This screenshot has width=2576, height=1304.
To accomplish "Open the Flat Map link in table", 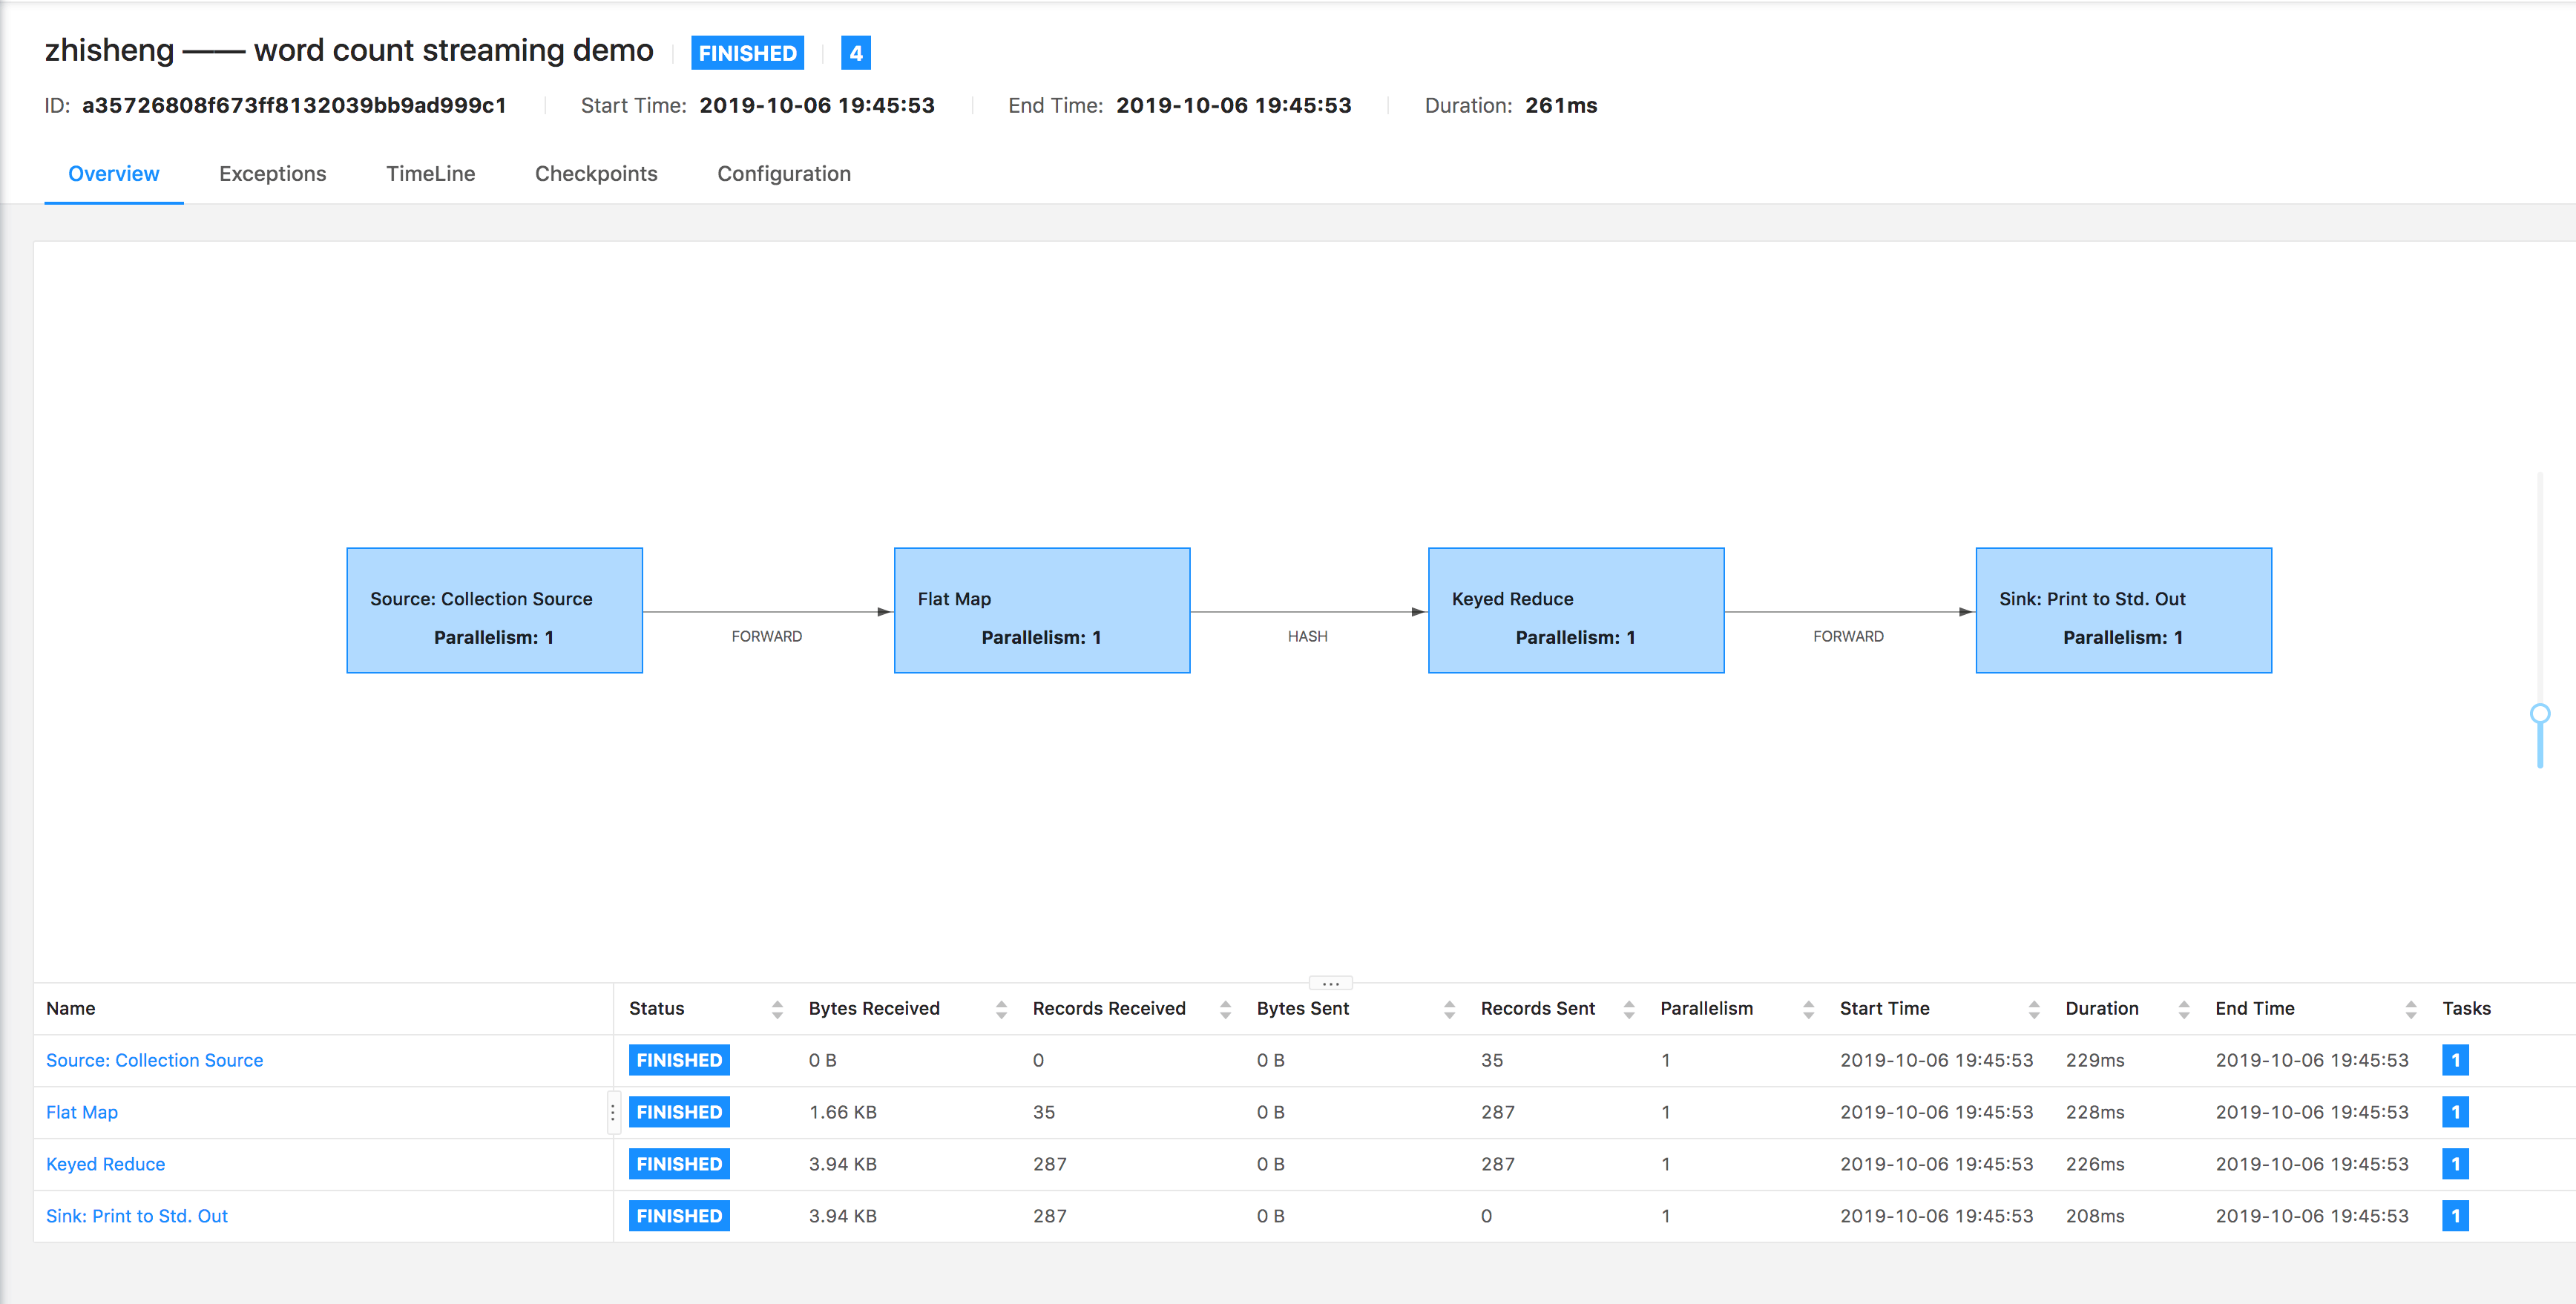I will [82, 1112].
